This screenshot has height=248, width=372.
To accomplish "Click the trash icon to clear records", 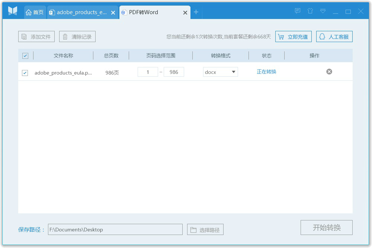I will point(65,36).
